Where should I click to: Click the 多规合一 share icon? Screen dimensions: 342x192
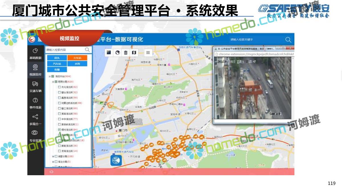(35, 117)
